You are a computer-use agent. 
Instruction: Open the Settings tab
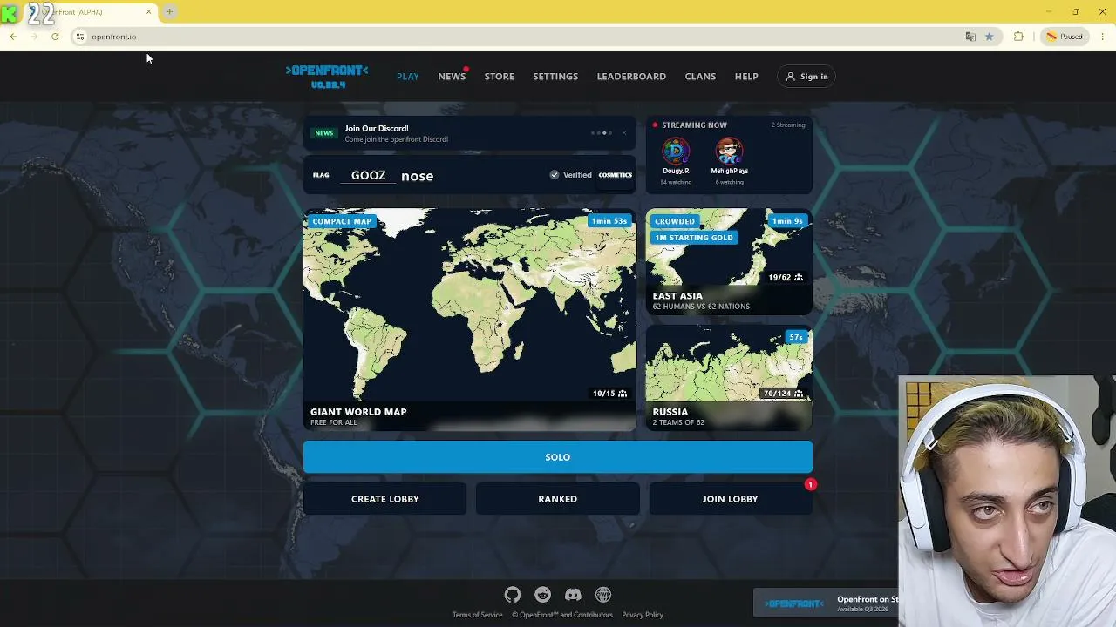(x=555, y=77)
